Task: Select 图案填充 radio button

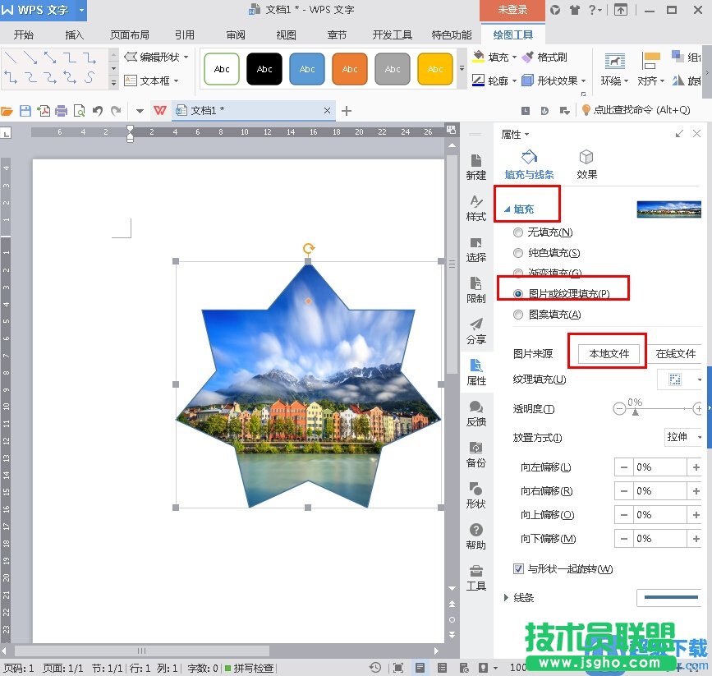Action: click(518, 315)
